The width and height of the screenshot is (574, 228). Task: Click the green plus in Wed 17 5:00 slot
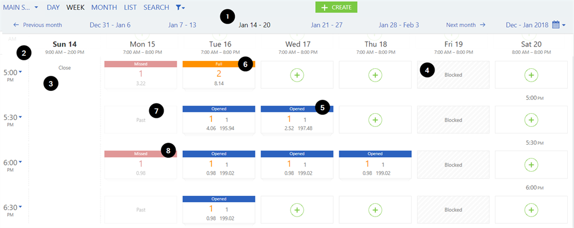297,75
